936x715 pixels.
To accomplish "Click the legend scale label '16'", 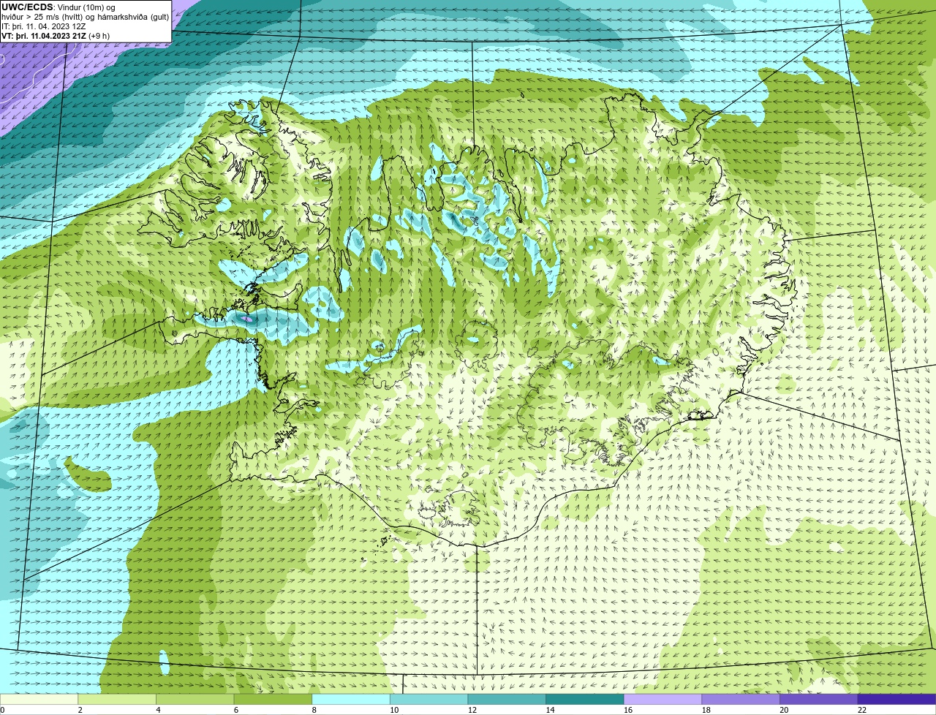I will pyautogui.click(x=628, y=710).
